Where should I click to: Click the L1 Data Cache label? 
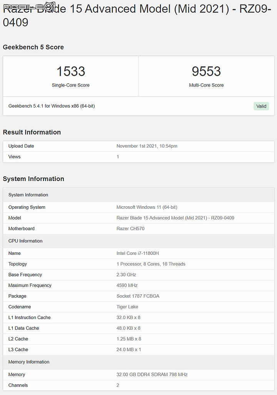24,328
